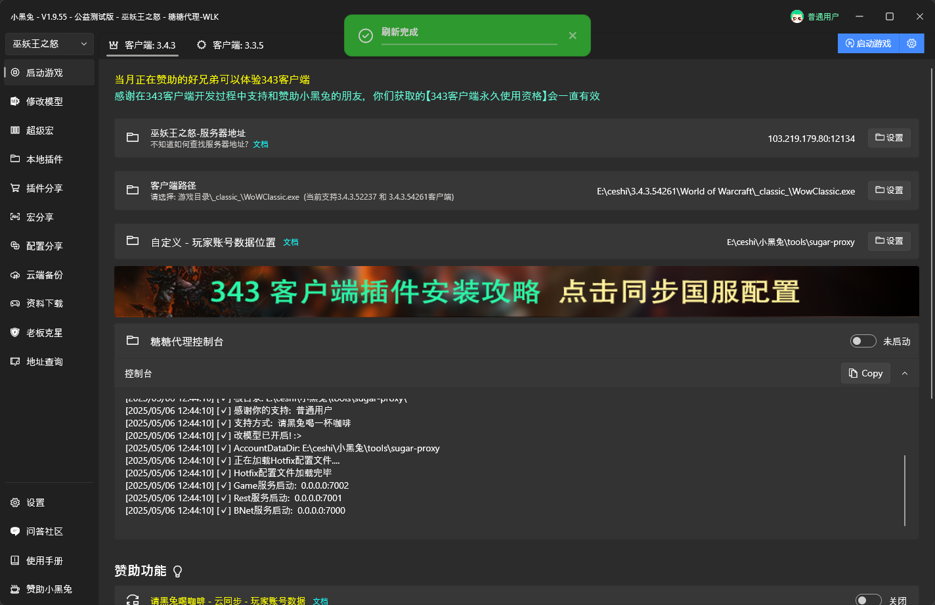Click the 赞助小黑兔 coffee icon
935x605 pixels.
click(x=15, y=589)
